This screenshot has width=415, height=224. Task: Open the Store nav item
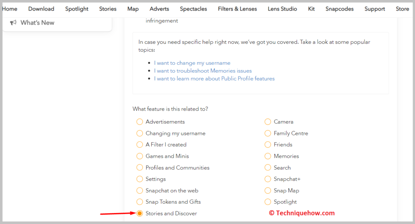click(402, 9)
